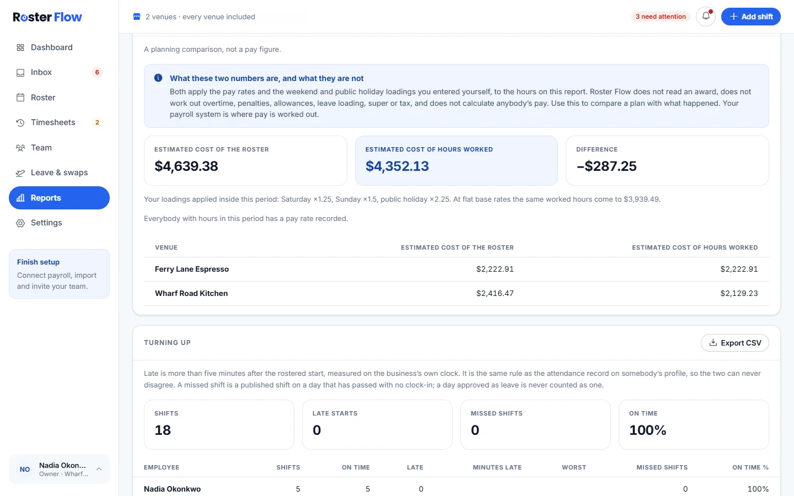Click the Ferry Lane Espresso row

[x=457, y=269]
